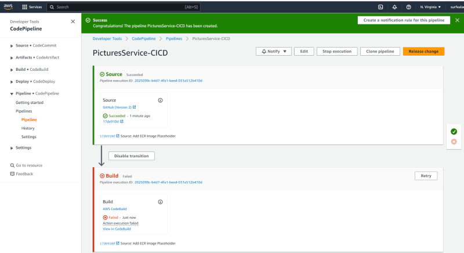Open the notifications bell in the top bar
The image size is (464, 253).
click(x=394, y=7)
